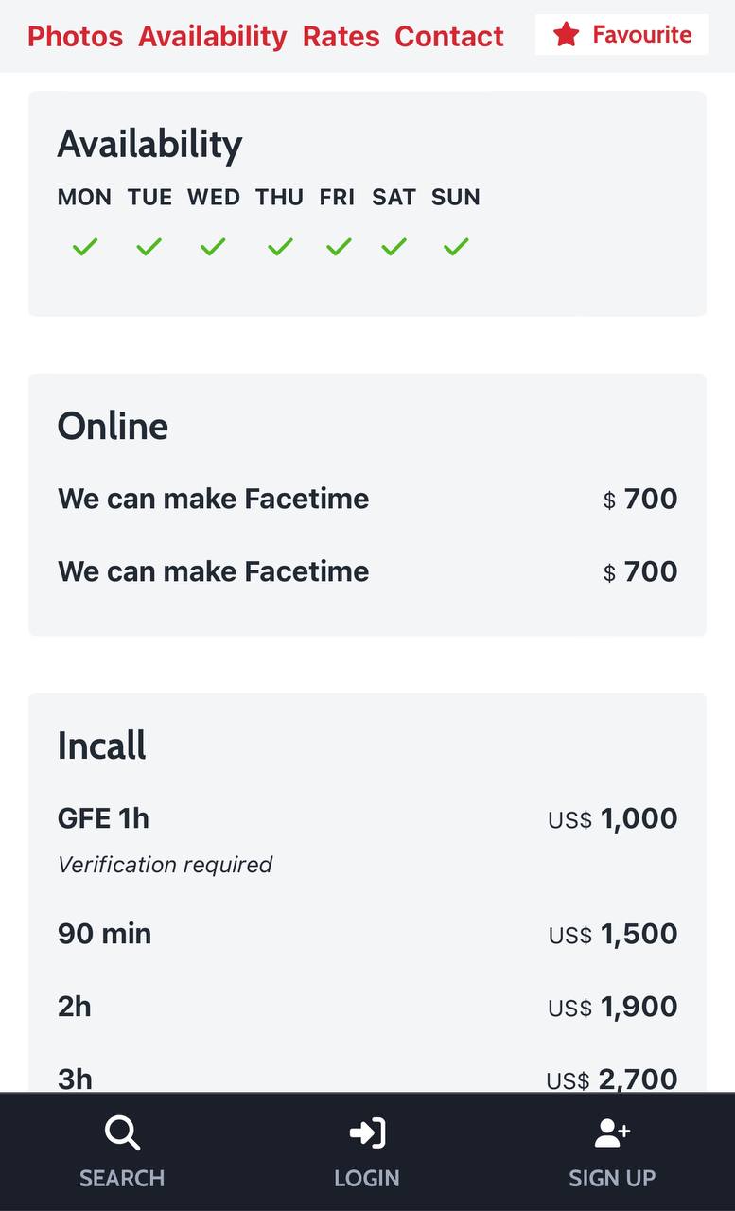Viewport: 735px width, 1211px height.
Task: Select the Wednesday green checkmark
Action: point(213,247)
